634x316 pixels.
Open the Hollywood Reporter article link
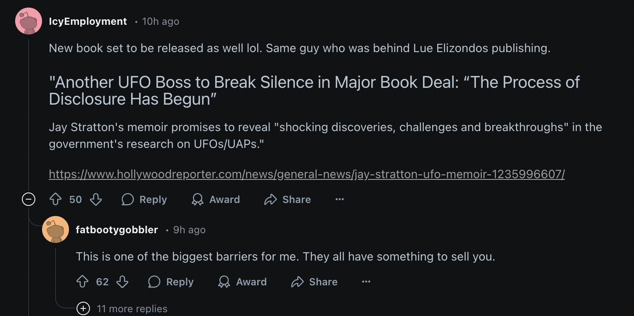(x=306, y=174)
